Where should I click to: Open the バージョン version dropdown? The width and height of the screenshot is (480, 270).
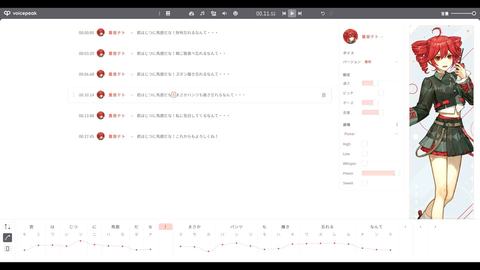pos(381,62)
